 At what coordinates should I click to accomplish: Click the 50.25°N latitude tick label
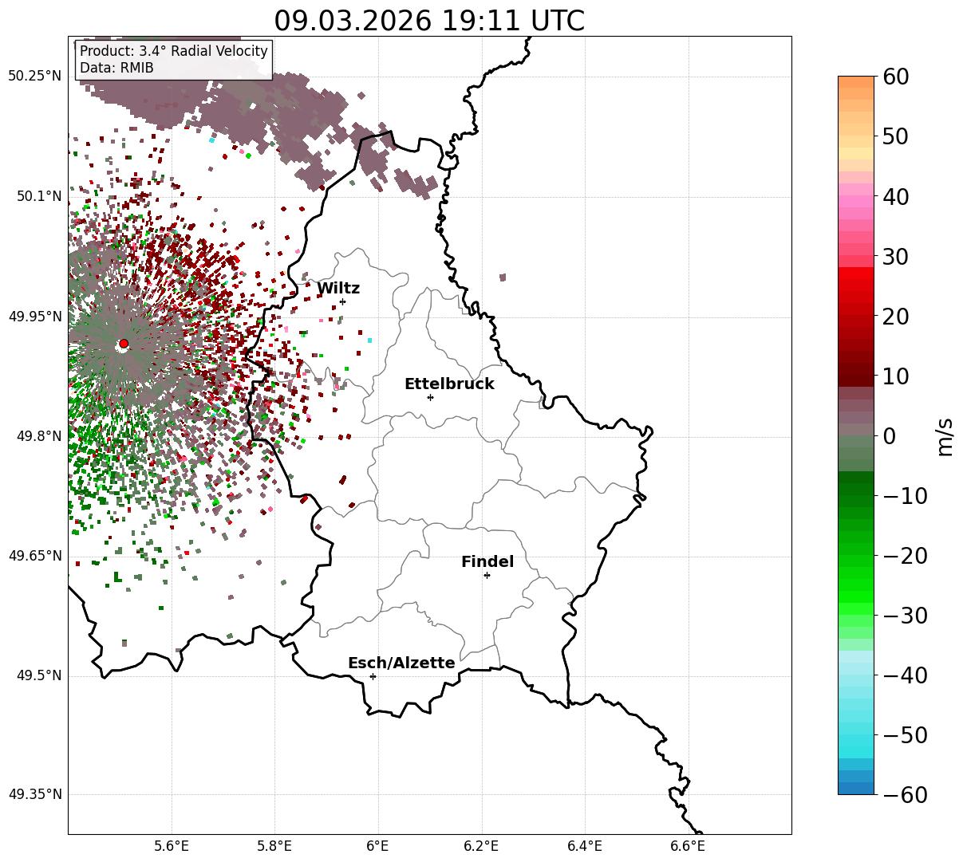[34, 76]
